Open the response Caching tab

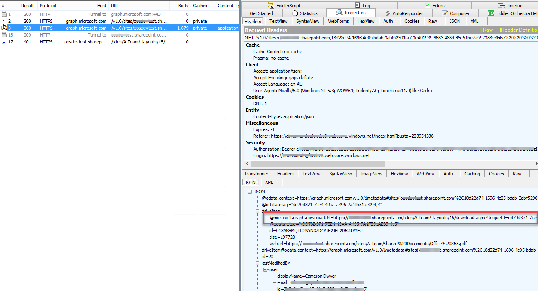(472, 174)
